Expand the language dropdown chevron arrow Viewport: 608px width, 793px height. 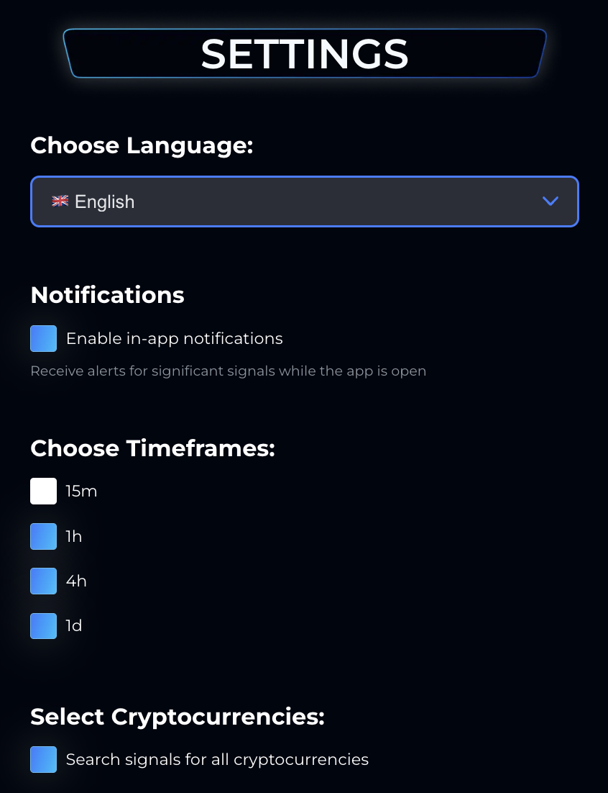pyautogui.click(x=551, y=201)
